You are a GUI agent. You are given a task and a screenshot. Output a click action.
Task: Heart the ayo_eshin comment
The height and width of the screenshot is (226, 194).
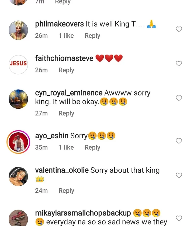pyautogui.click(x=179, y=141)
